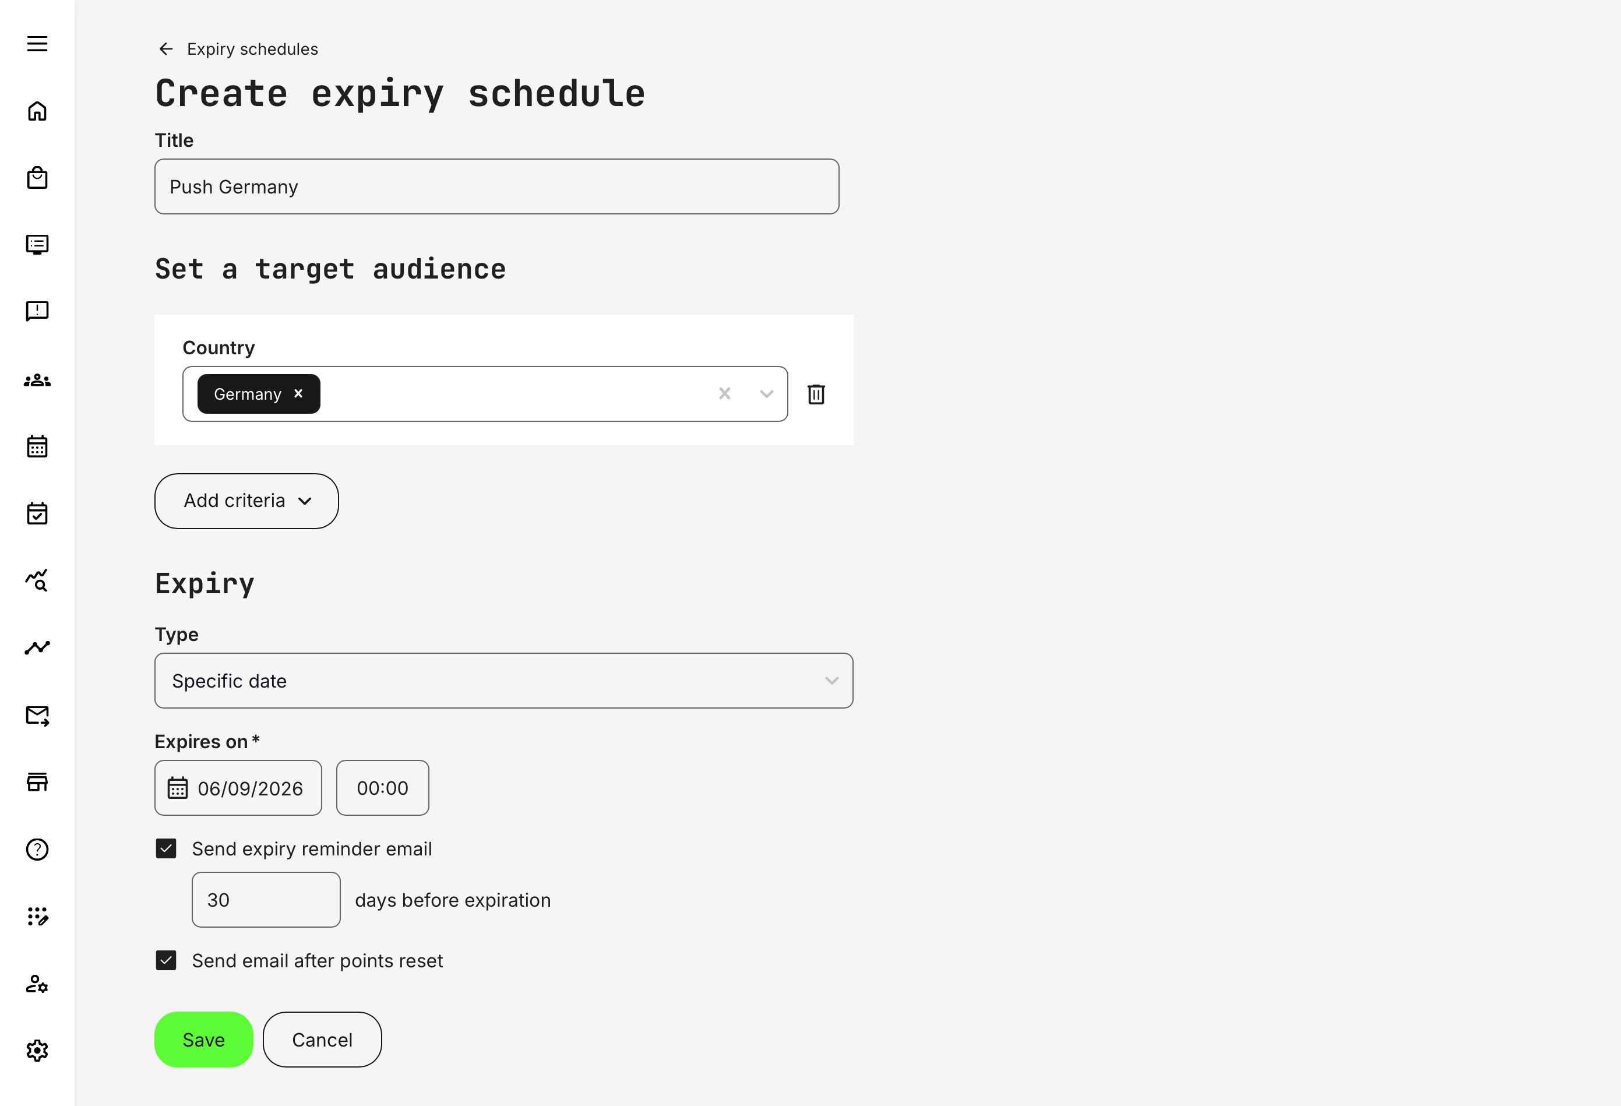
Task: Disable Send email after points reset
Action: pos(166,960)
